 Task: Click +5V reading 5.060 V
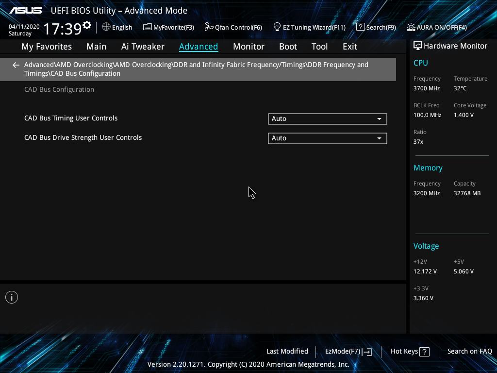pos(464,271)
